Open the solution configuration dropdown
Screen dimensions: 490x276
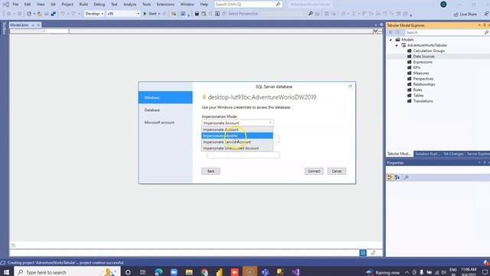tap(94, 14)
